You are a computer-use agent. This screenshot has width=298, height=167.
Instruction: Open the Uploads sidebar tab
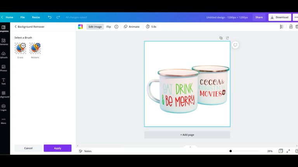[x=3, y=55]
